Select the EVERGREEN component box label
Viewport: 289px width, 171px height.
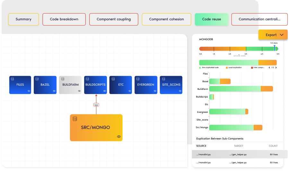coord(145,85)
